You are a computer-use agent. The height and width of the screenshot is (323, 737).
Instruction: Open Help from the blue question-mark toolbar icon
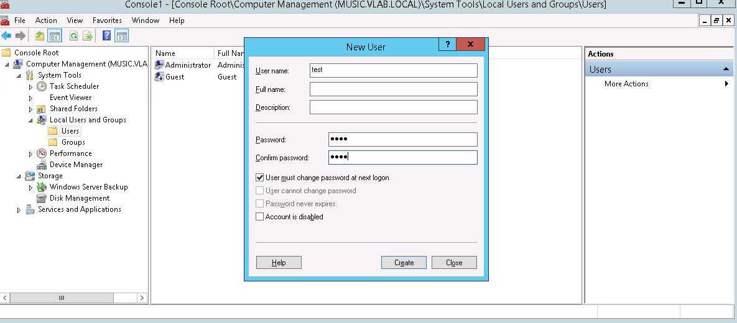point(107,35)
